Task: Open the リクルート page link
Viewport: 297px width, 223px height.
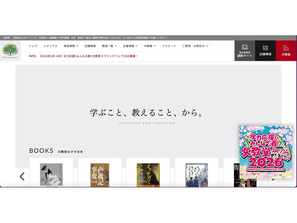Action: (169, 46)
